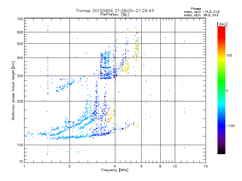Click the colorbar "100" tick label

tap(229, 56)
